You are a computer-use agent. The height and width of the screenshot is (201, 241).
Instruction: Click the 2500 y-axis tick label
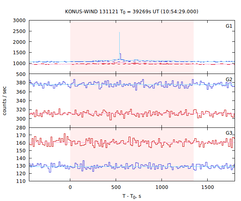pos(19,31)
